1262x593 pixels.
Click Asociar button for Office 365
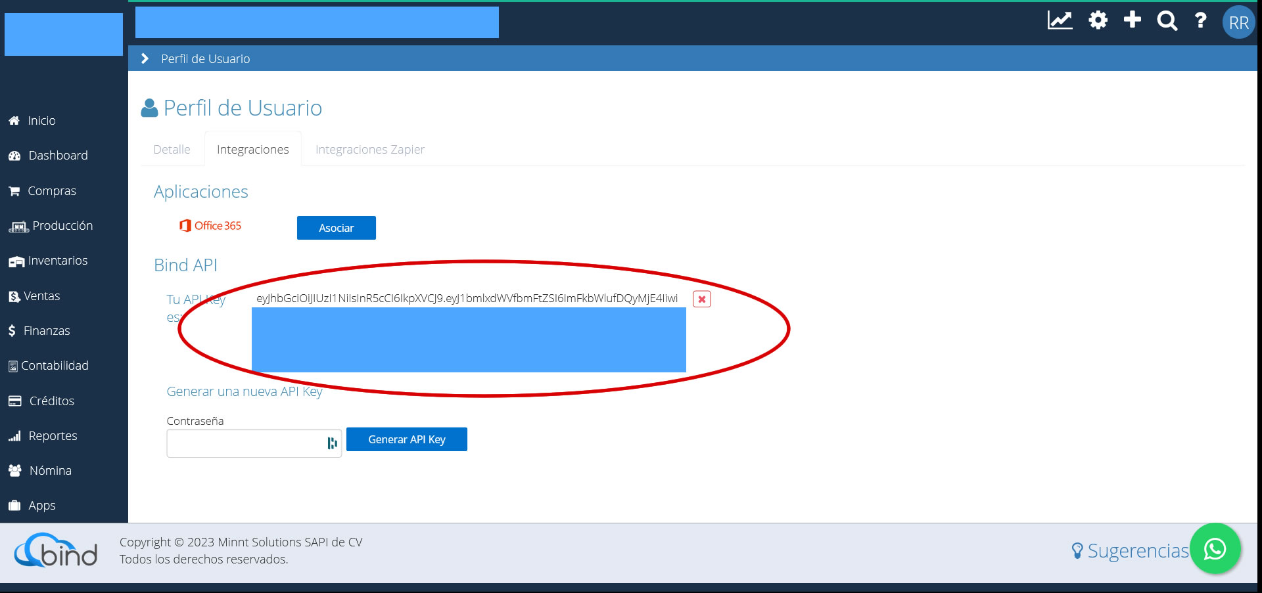coord(337,228)
